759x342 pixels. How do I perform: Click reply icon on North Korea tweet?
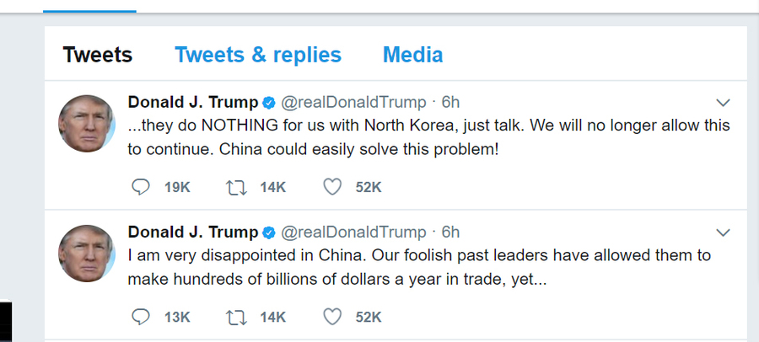(x=142, y=187)
